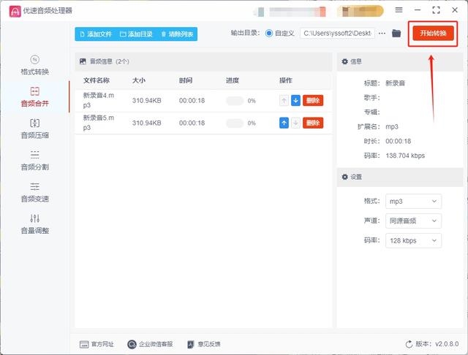Click the 格式转换 sidebar icon
This screenshot has width=468, height=355.
coord(34,60)
